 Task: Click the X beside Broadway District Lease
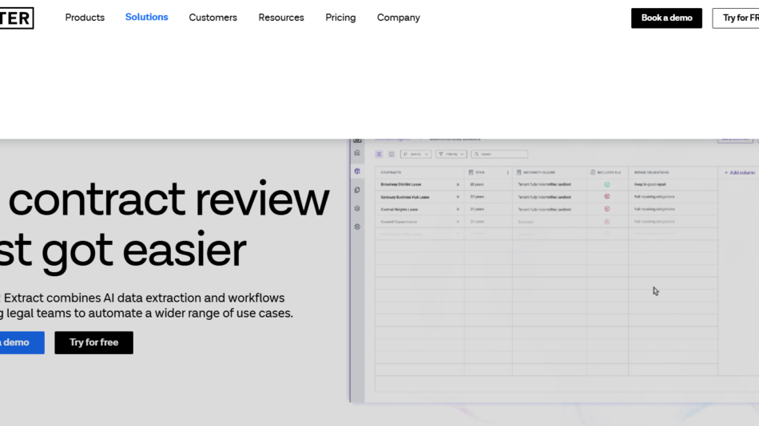[458, 184]
